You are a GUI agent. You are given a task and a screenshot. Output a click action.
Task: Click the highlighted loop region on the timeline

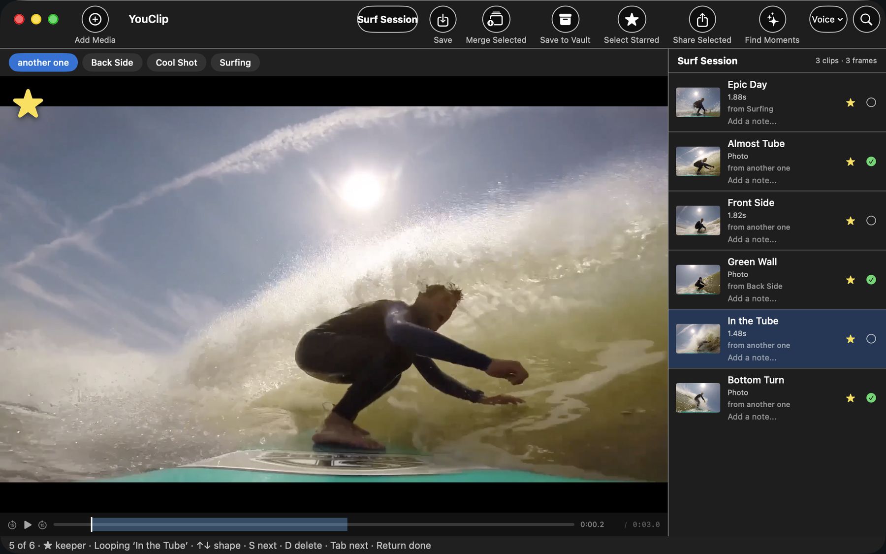coord(220,524)
